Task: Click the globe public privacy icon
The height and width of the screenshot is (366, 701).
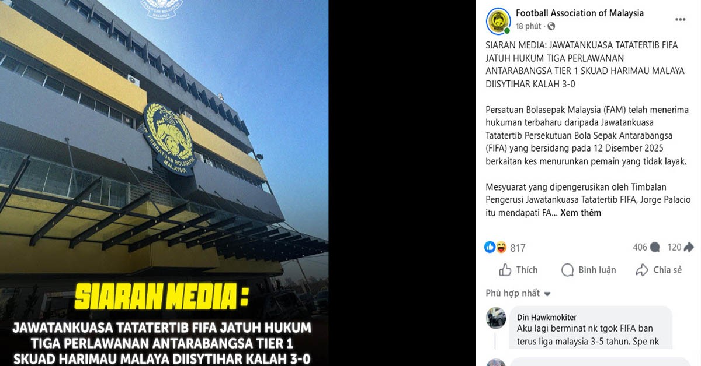Action: click(x=551, y=26)
